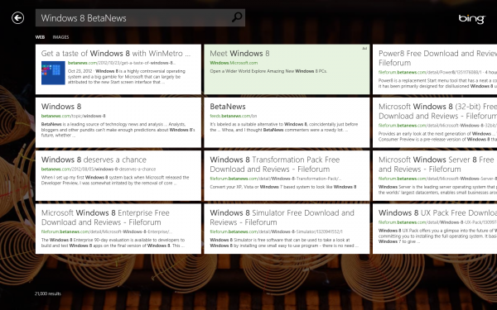Click betanews.com windows-8-deserves-a-chance URL
This screenshot has width=497, height=310.
tap(99, 169)
